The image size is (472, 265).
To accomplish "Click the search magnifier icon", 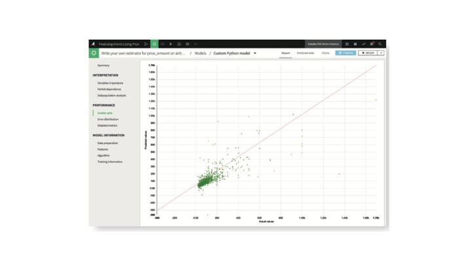I will (380, 44).
